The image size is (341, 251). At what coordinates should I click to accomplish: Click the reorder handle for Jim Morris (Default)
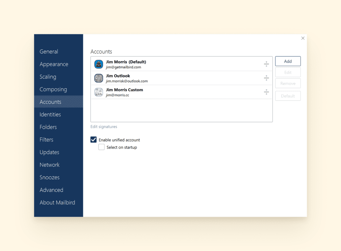(266, 64)
